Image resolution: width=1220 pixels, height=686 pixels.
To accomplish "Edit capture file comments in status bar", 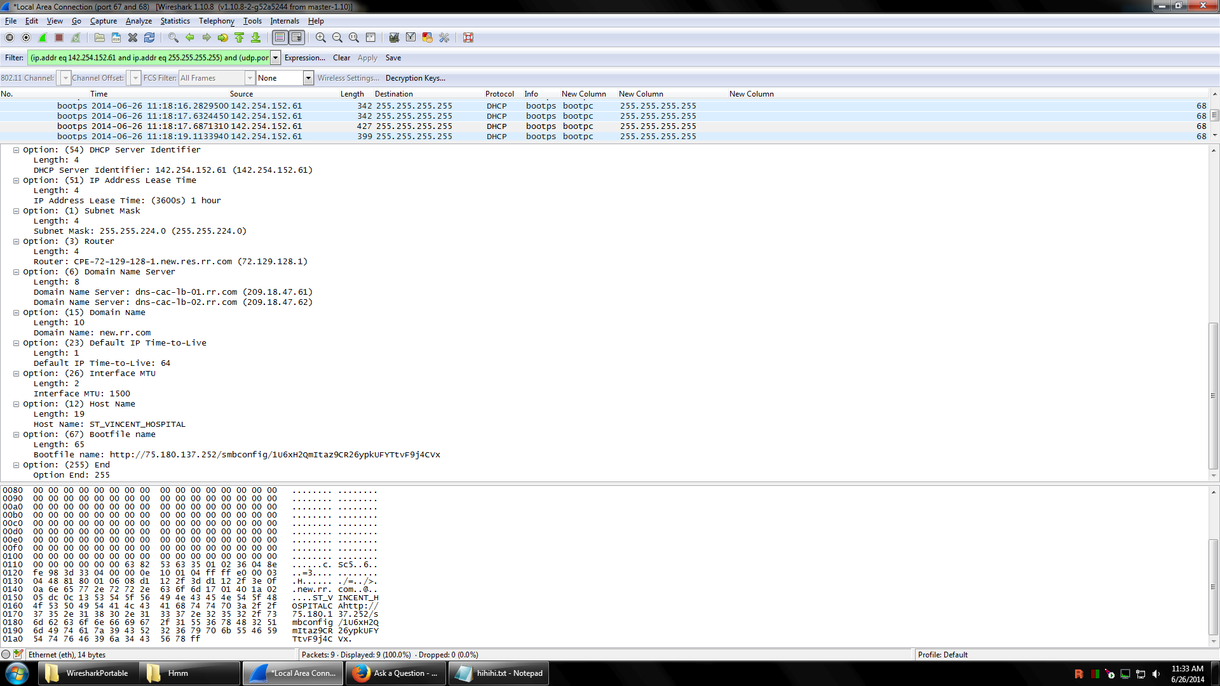I will tap(18, 654).
